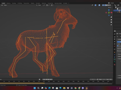Click the green Y axis gizmo handle
The width and height of the screenshot is (121, 90).
[109, 13]
